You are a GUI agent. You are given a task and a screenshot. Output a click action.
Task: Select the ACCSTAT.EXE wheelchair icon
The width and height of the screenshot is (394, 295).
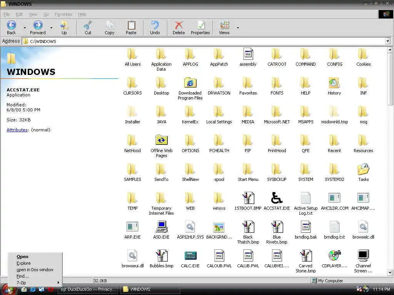[x=277, y=198]
